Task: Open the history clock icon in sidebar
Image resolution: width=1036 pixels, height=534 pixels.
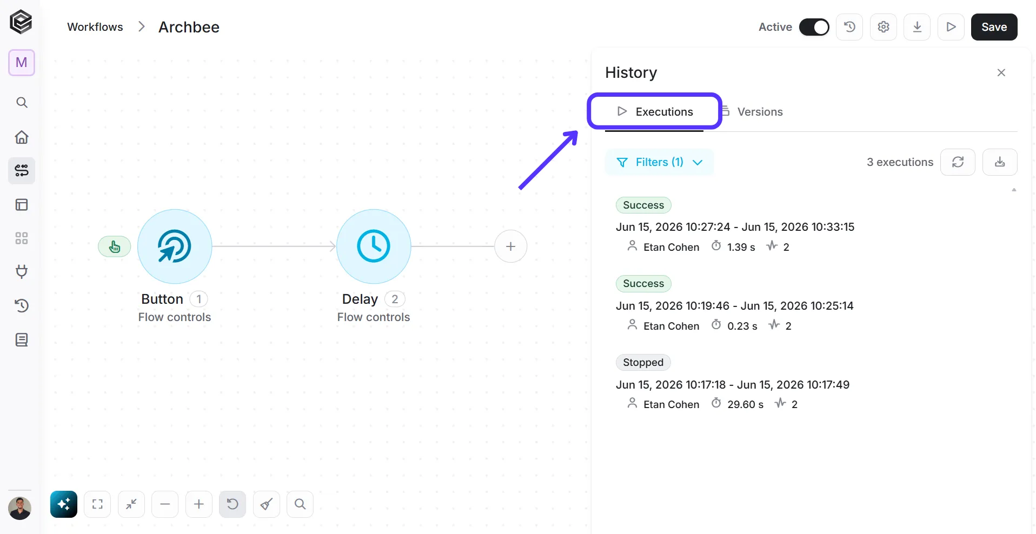Action: (22, 306)
